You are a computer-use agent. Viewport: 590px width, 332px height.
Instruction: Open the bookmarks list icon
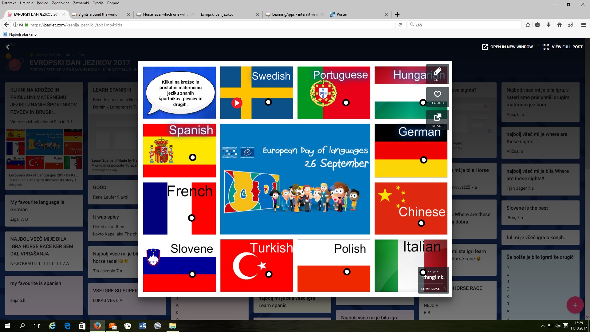(x=537, y=25)
